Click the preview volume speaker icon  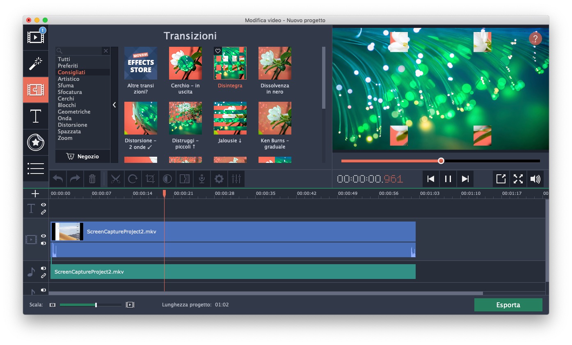click(x=535, y=179)
